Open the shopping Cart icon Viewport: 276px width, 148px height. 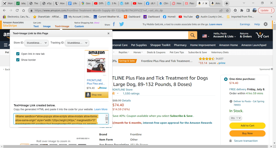click(262, 35)
